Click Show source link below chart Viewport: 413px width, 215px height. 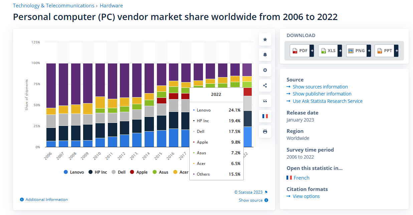point(250,200)
